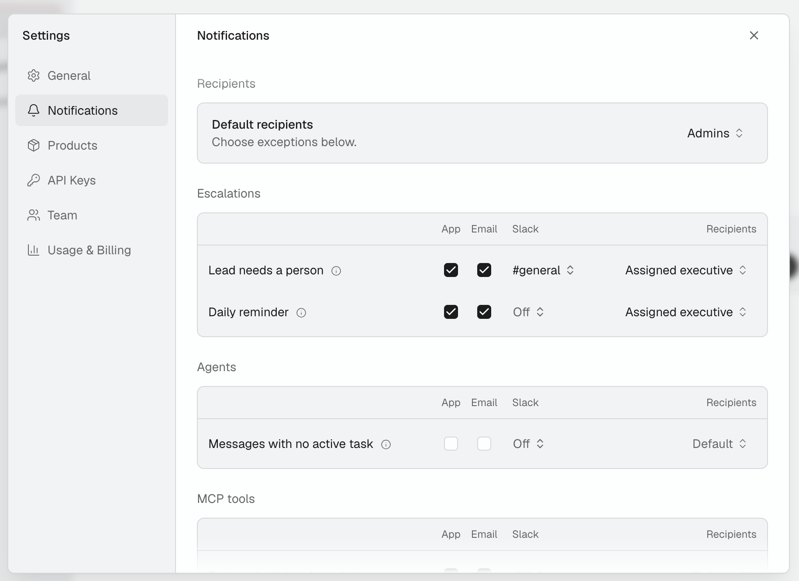This screenshot has width=799, height=581.
Task: Click the Recipients section heading above Default recipients
Action: (x=226, y=83)
